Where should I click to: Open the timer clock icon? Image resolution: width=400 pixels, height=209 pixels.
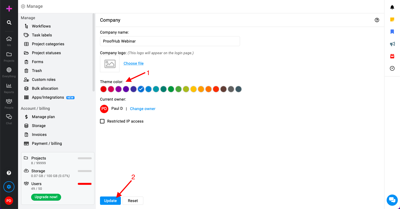point(392,68)
